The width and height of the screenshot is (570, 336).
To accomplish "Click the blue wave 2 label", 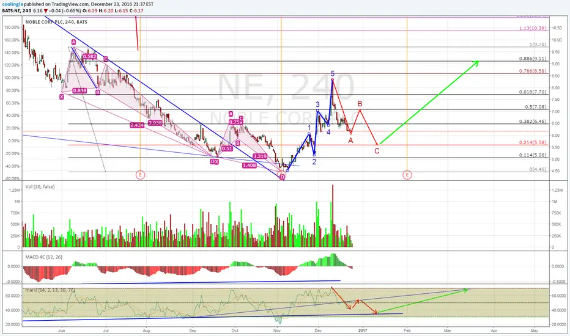I will point(314,162).
